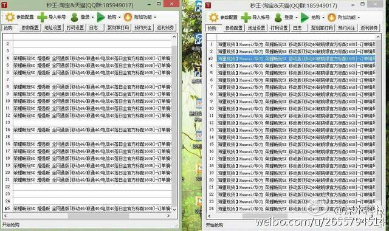This screenshot has width=389, height=231.
Task: Click scroll-down arrow in left window list
Action: (174, 210)
